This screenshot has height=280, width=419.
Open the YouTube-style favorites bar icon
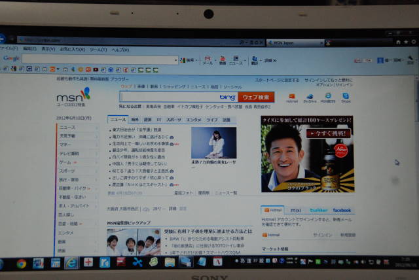pyautogui.click(x=96, y=69)
